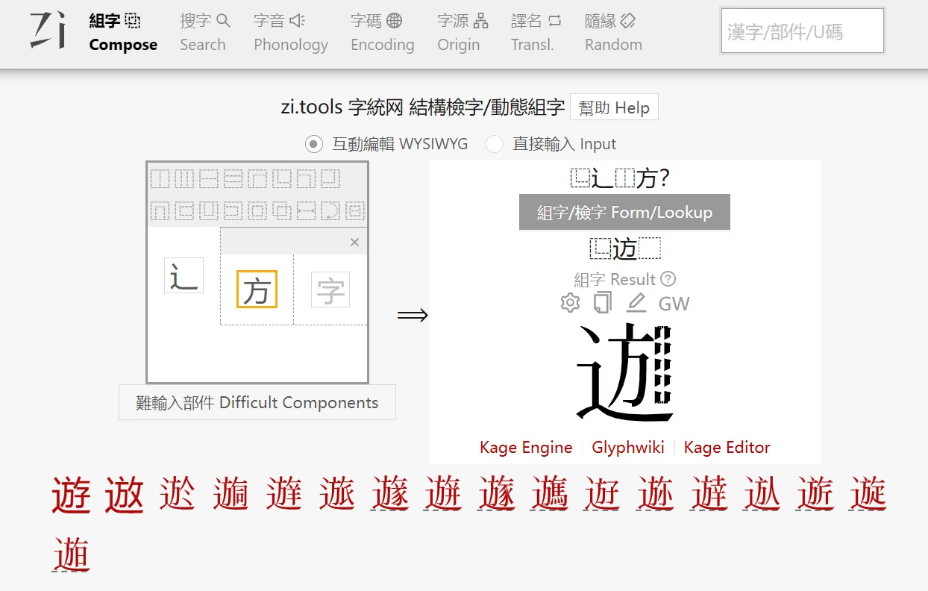Screen dimensions: 928x591
Task: Open the 遊 result character
Action: (72, 495)
